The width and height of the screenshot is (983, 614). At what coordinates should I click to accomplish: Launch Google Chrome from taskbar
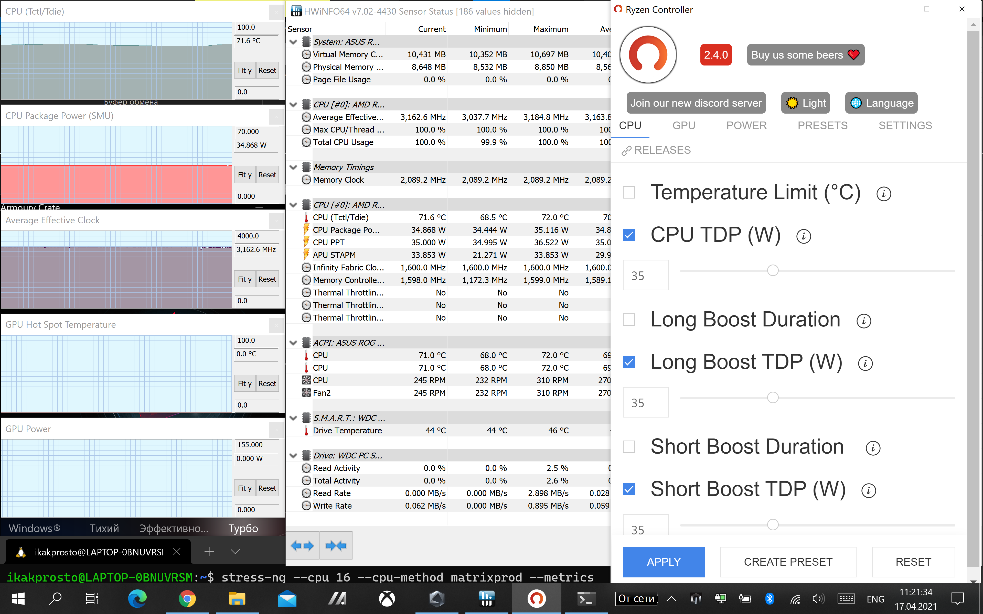[187, 599]
